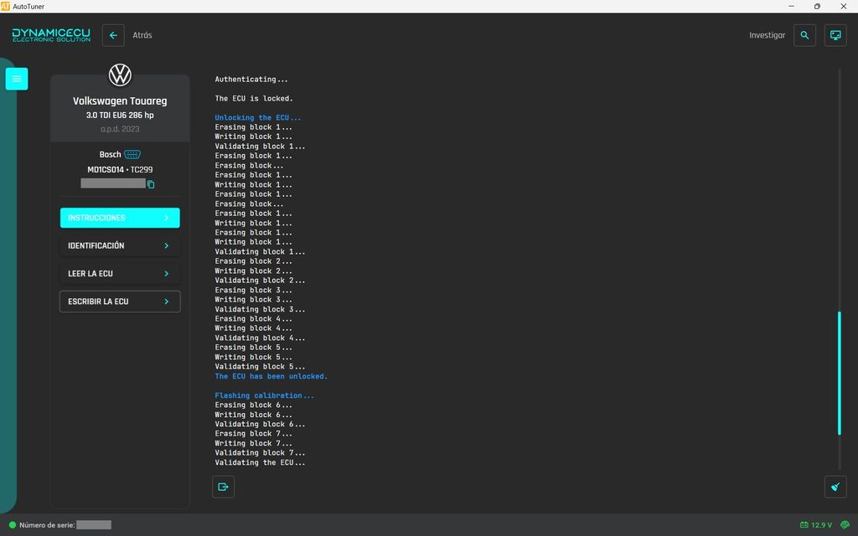Click the battery voltage indicator
Screen dimensions: 858x536
(x=816, y=525)
